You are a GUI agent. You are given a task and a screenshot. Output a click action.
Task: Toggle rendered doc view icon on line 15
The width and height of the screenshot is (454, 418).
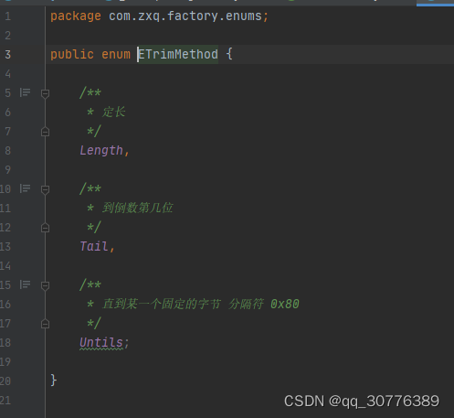tap(25, 284)
